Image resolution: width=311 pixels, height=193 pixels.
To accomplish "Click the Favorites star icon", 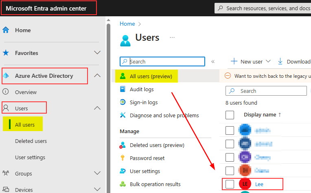I will (6, 53).
